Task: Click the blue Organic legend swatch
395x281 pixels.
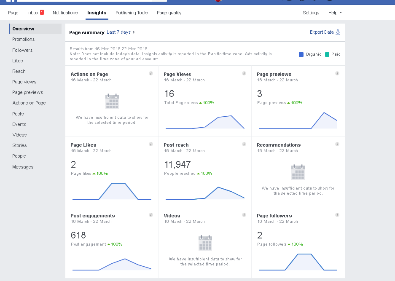Action: coord(301,54)
